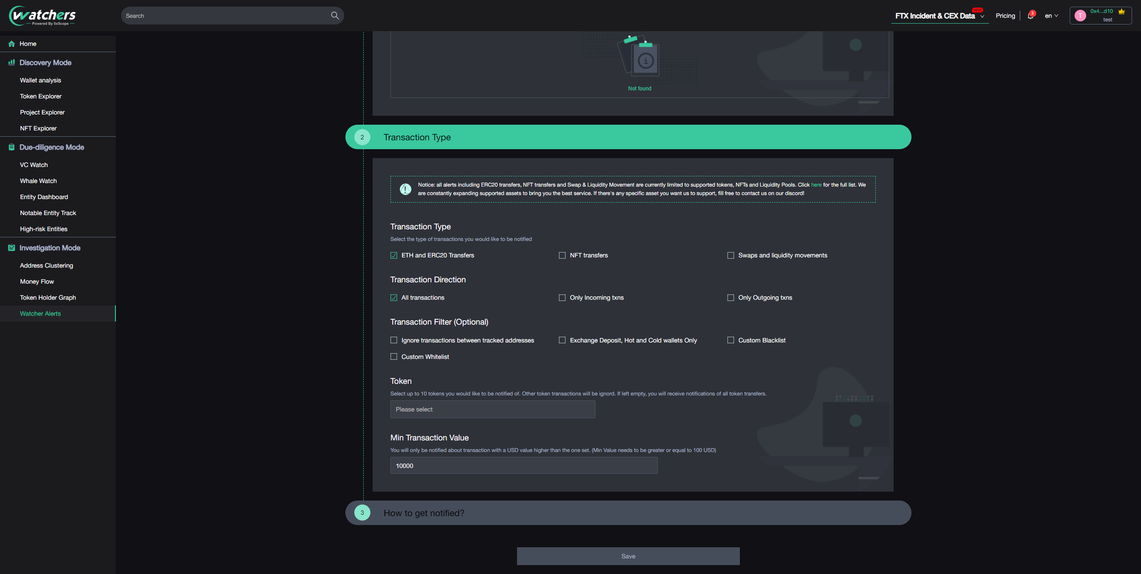
Task: Open Whale Watch in the sidebar
Action: pos(38,181)
